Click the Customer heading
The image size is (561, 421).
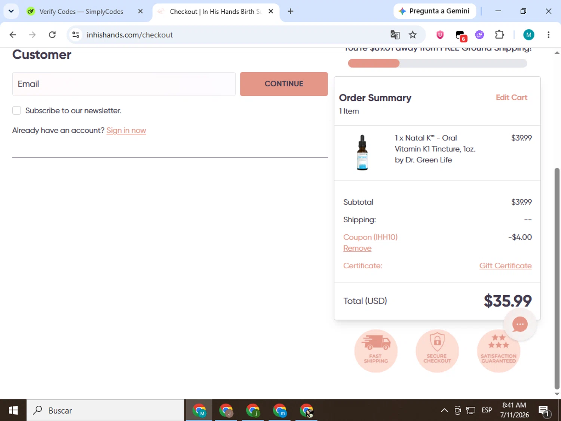point(42,55)
